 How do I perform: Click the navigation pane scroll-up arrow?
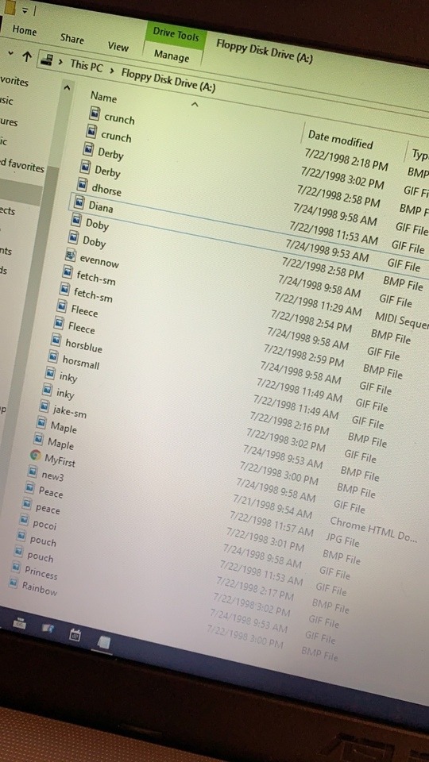[67, 88]
